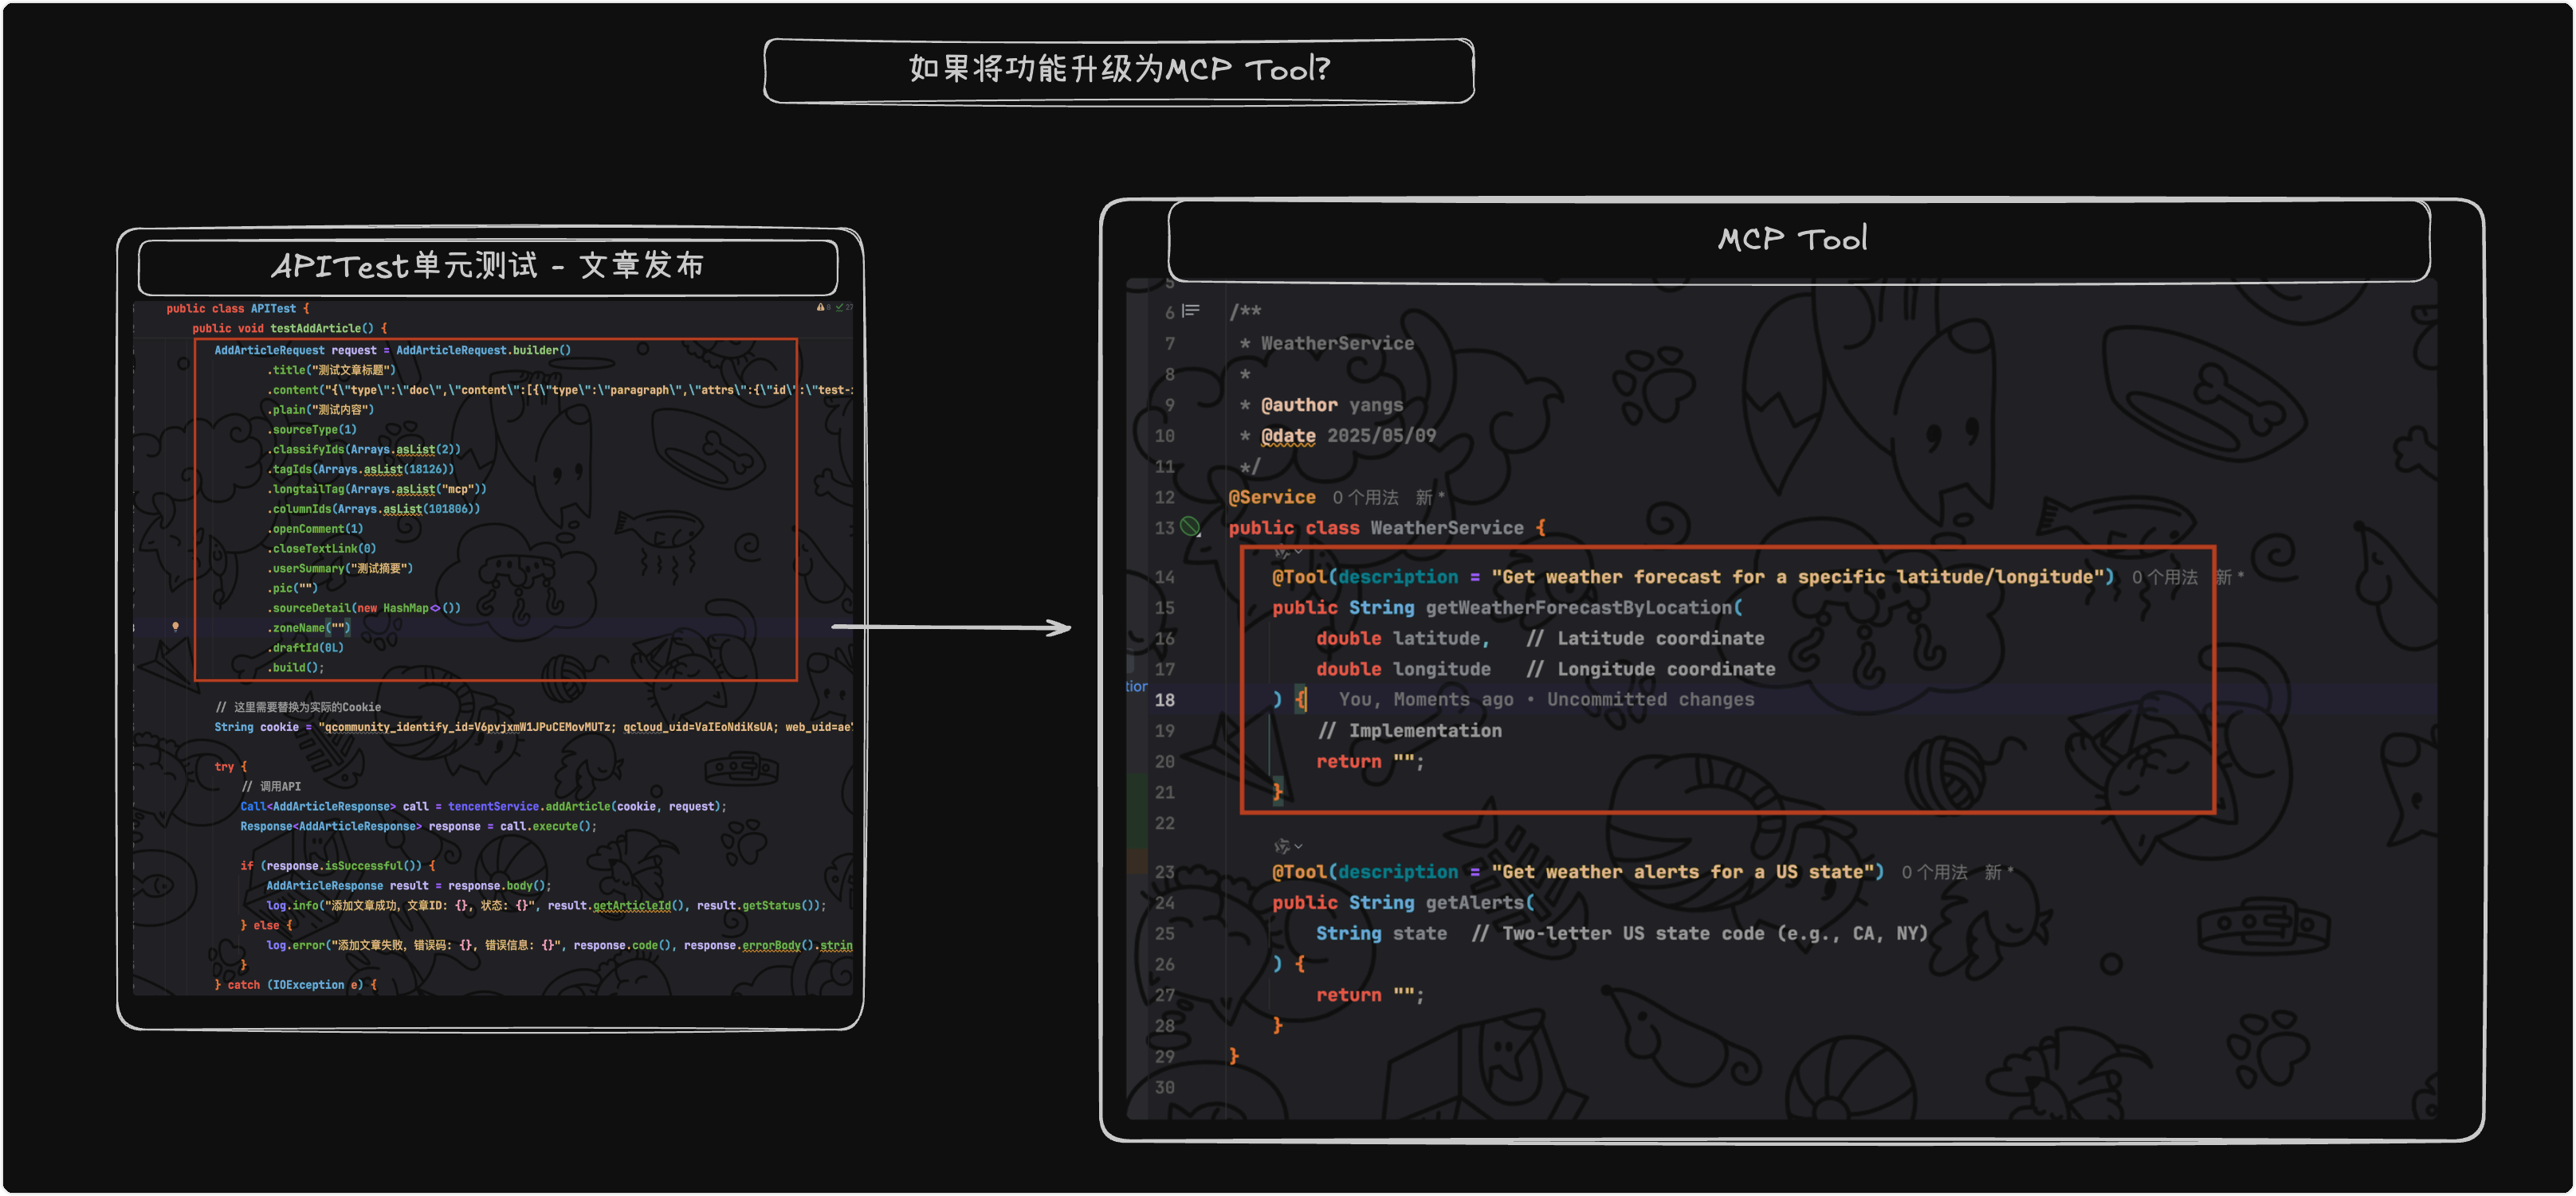Click the warning count icon in APITest editor
The width and height of the screenshot is (2576, 1196).
tap(822, 307)
